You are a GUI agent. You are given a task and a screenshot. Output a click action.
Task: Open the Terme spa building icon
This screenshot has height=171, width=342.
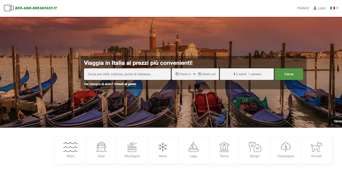[x=224, y=147]
